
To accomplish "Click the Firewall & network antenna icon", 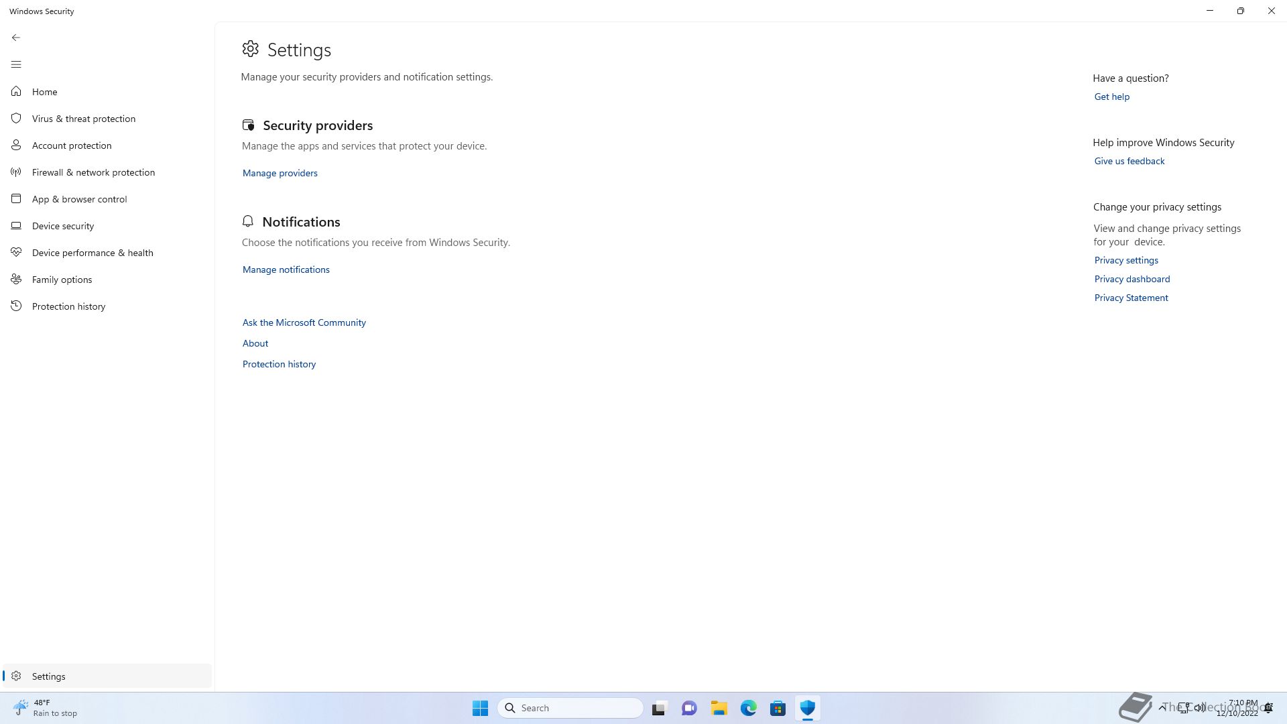I will (16, 172).
